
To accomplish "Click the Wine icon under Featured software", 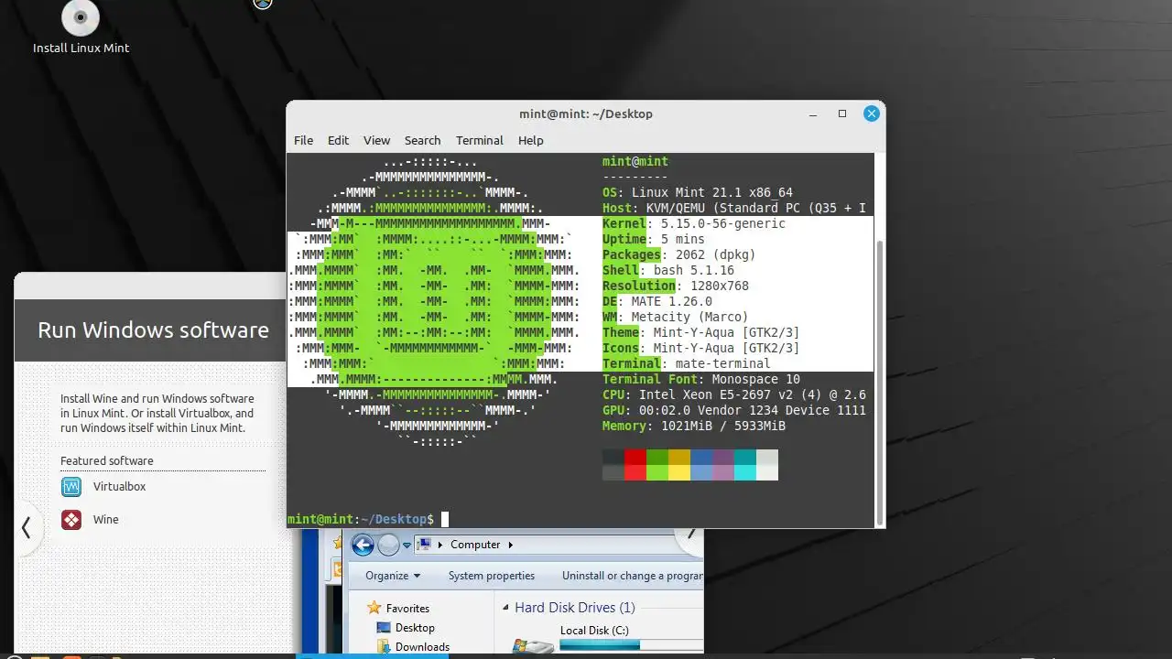I will [x=71, y=520].
